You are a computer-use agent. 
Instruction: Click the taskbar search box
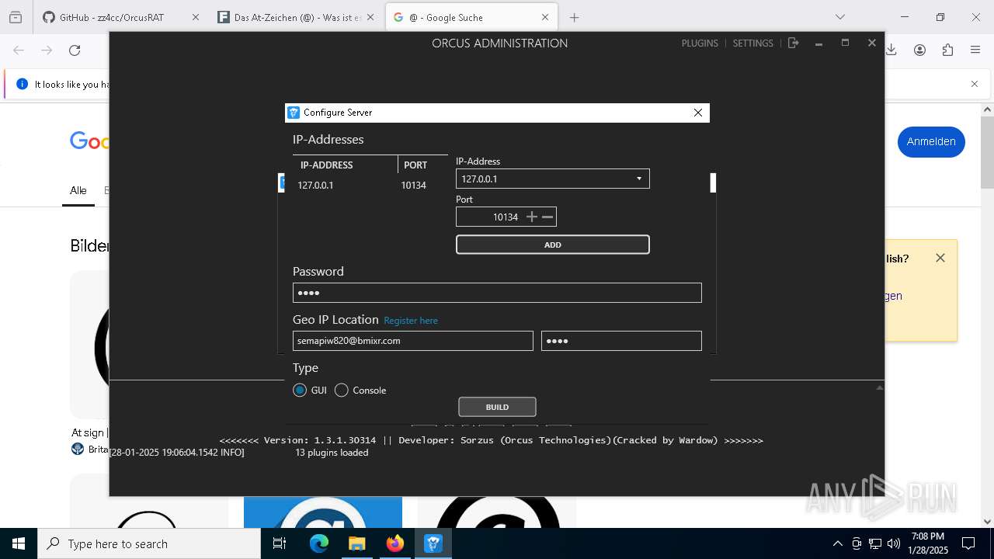pyautogui.click(x=149, y=543)
